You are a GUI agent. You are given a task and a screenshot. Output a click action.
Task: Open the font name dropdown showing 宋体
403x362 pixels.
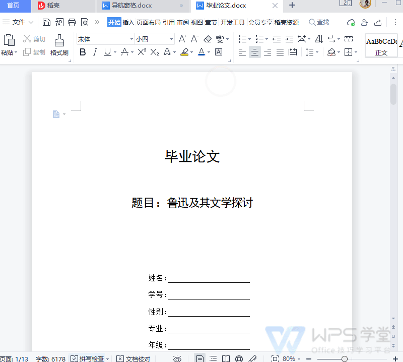pyautogui.click(x=132, y=39)
